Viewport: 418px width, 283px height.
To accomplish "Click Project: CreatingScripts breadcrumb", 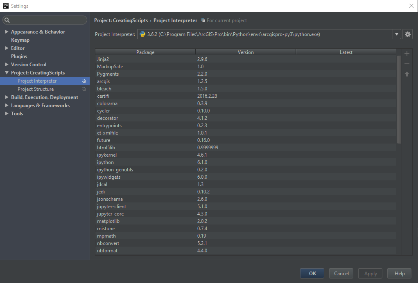I will click(121, 20).
